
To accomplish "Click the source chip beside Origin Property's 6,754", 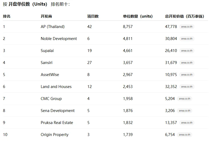I will click(185, 135).
